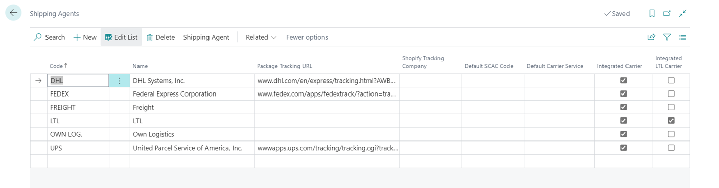719x188 pixels.
Task: Open the Name column header menu
Action: click(140, 66)
